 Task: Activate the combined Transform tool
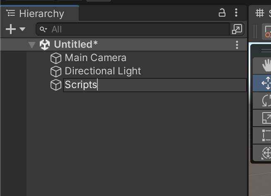(262, 153)
